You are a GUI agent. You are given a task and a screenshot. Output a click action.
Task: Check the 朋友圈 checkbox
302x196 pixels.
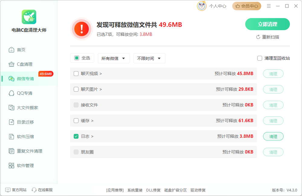pos(76,152)
